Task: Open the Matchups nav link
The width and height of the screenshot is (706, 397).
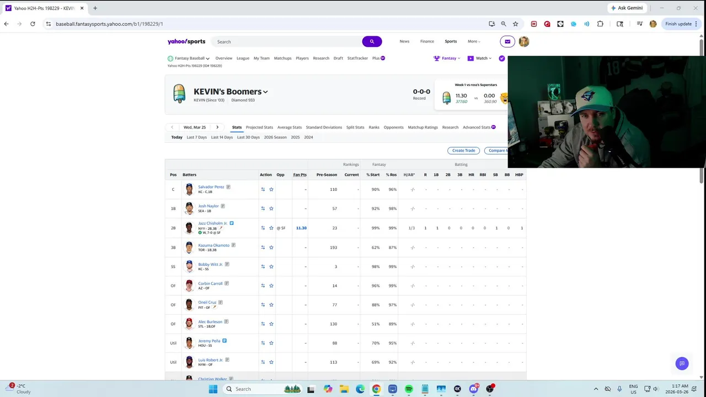Action: pos(282,58)
